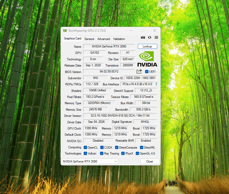The image size is (229, 194).
Task: Toggle the CUDA checkbox
Action: pyautogui.click(x=102, y=148)
